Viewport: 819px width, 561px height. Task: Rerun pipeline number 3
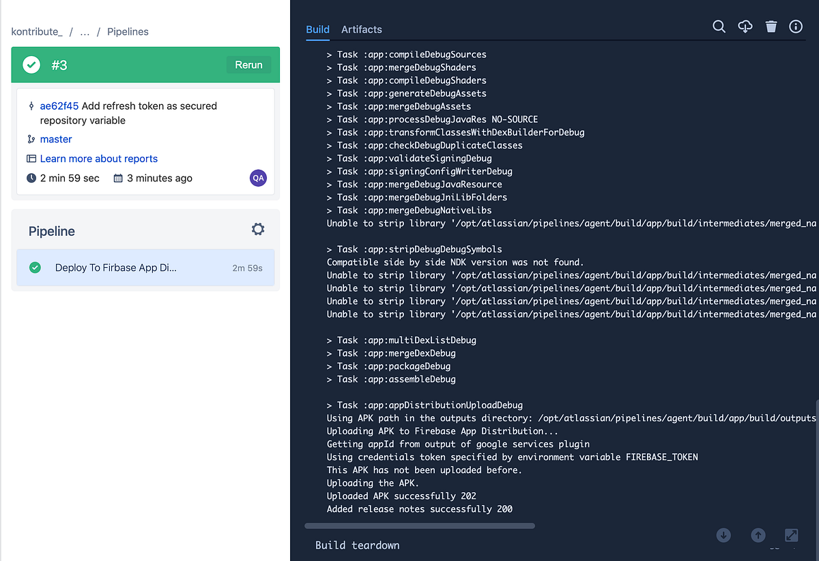click(248, 65)
